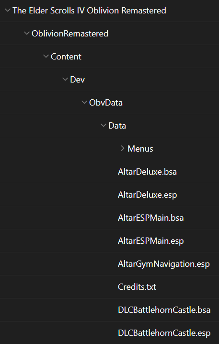Collapse the Dev folder chevron
Screen dimensions: 219x344
[65, 79]
